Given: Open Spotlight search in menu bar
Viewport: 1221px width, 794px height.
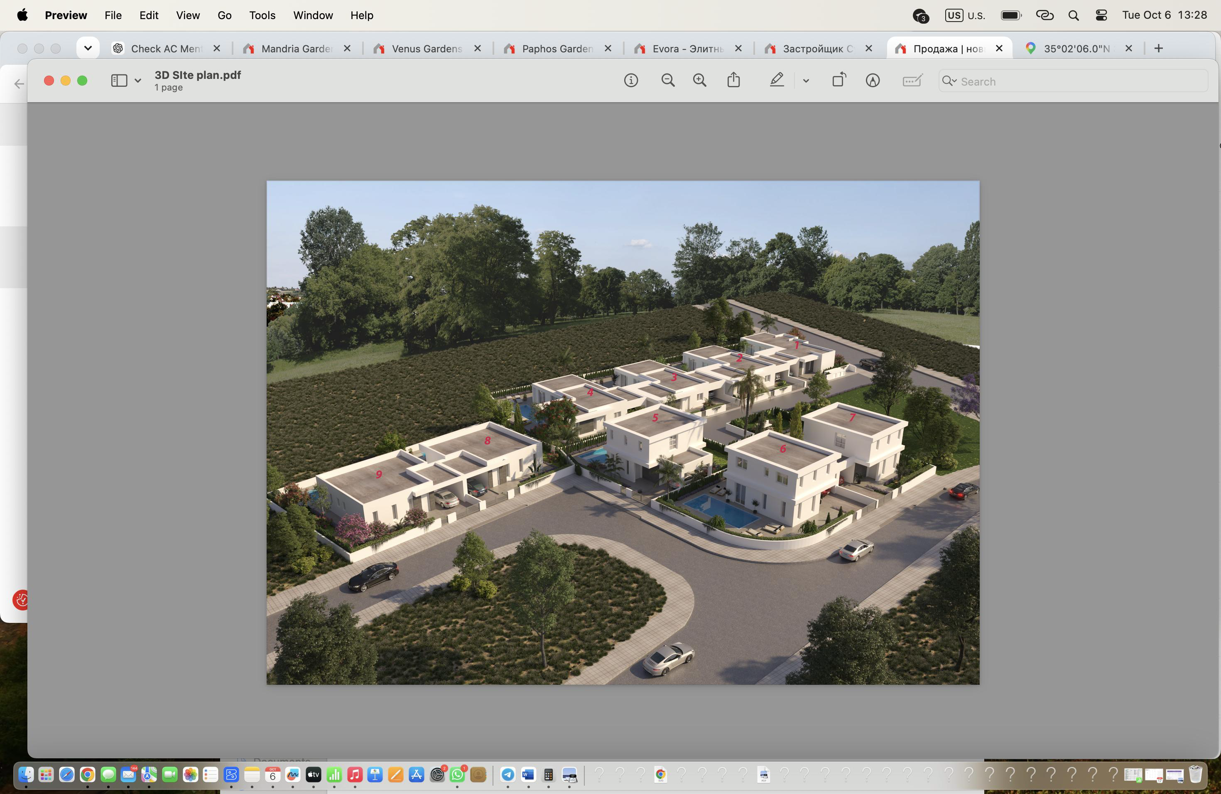Looking at the screenshot, I should point(1073,15).
